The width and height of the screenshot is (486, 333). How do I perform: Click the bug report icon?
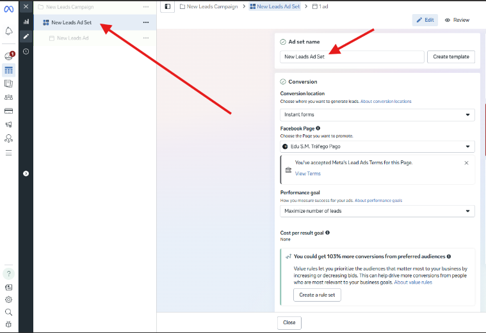pyautogui.click(x=9, y=325)
